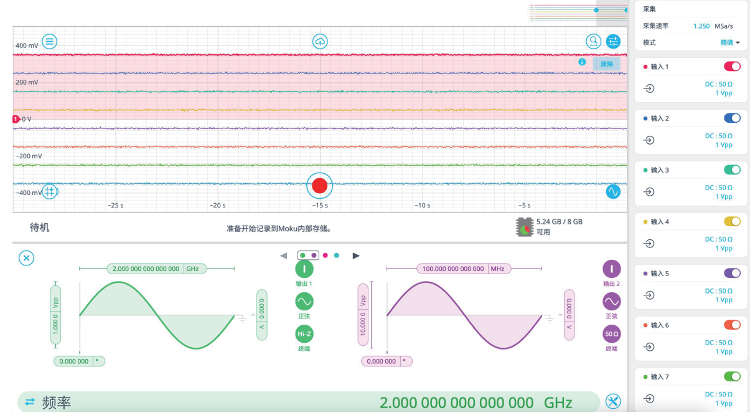The width and height of the screenshot is (750, 415).
Task: Select output 1 sine waveform icon
Action: tap(304, 302)
